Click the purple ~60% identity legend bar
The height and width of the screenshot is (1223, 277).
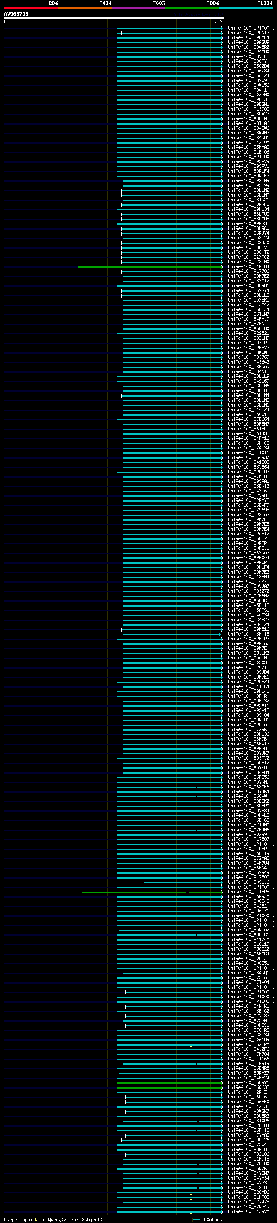click(x=138, y=8)
